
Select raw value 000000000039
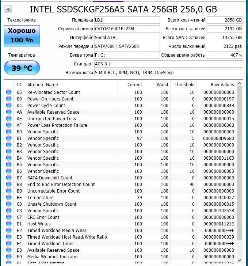point(219,237)
